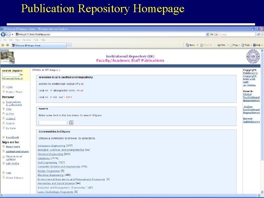This screenshot has height=198, width=264.
Task: Click the arrow bullet beside New Users
Action: [x=3, y=147]
